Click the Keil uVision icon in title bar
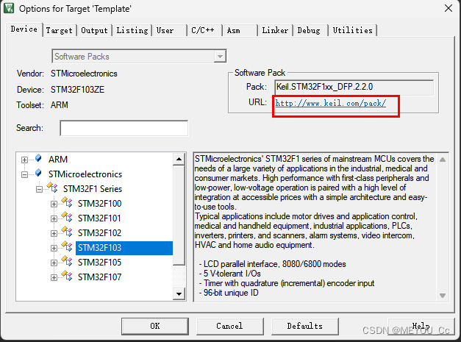The height and width of the screenshot is (342, 461). point(9,8)
